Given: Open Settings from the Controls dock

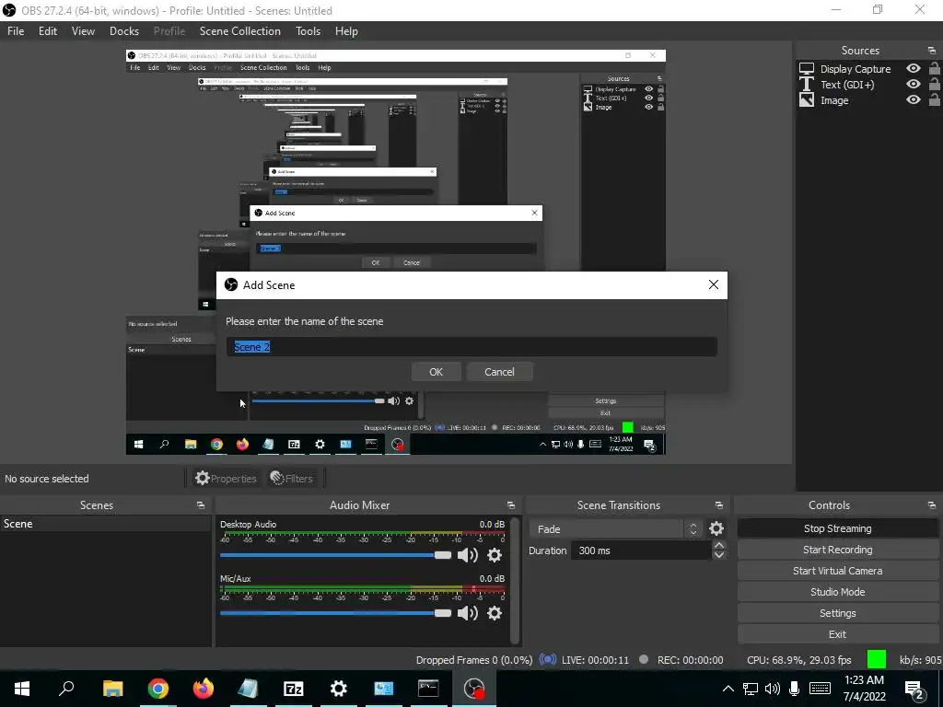Looking at the screenshot, I should coord(837,613).
